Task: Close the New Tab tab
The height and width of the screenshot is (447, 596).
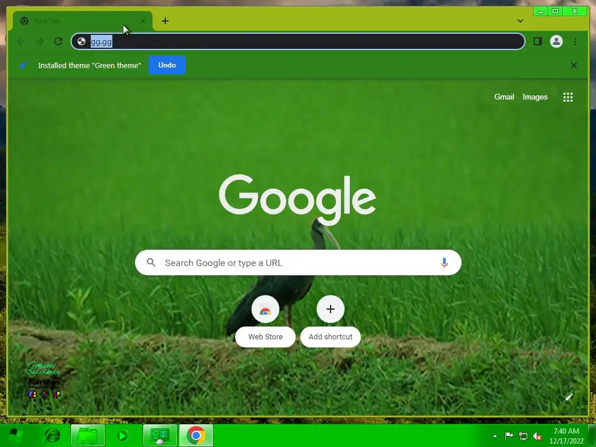Action: [143, 21]
